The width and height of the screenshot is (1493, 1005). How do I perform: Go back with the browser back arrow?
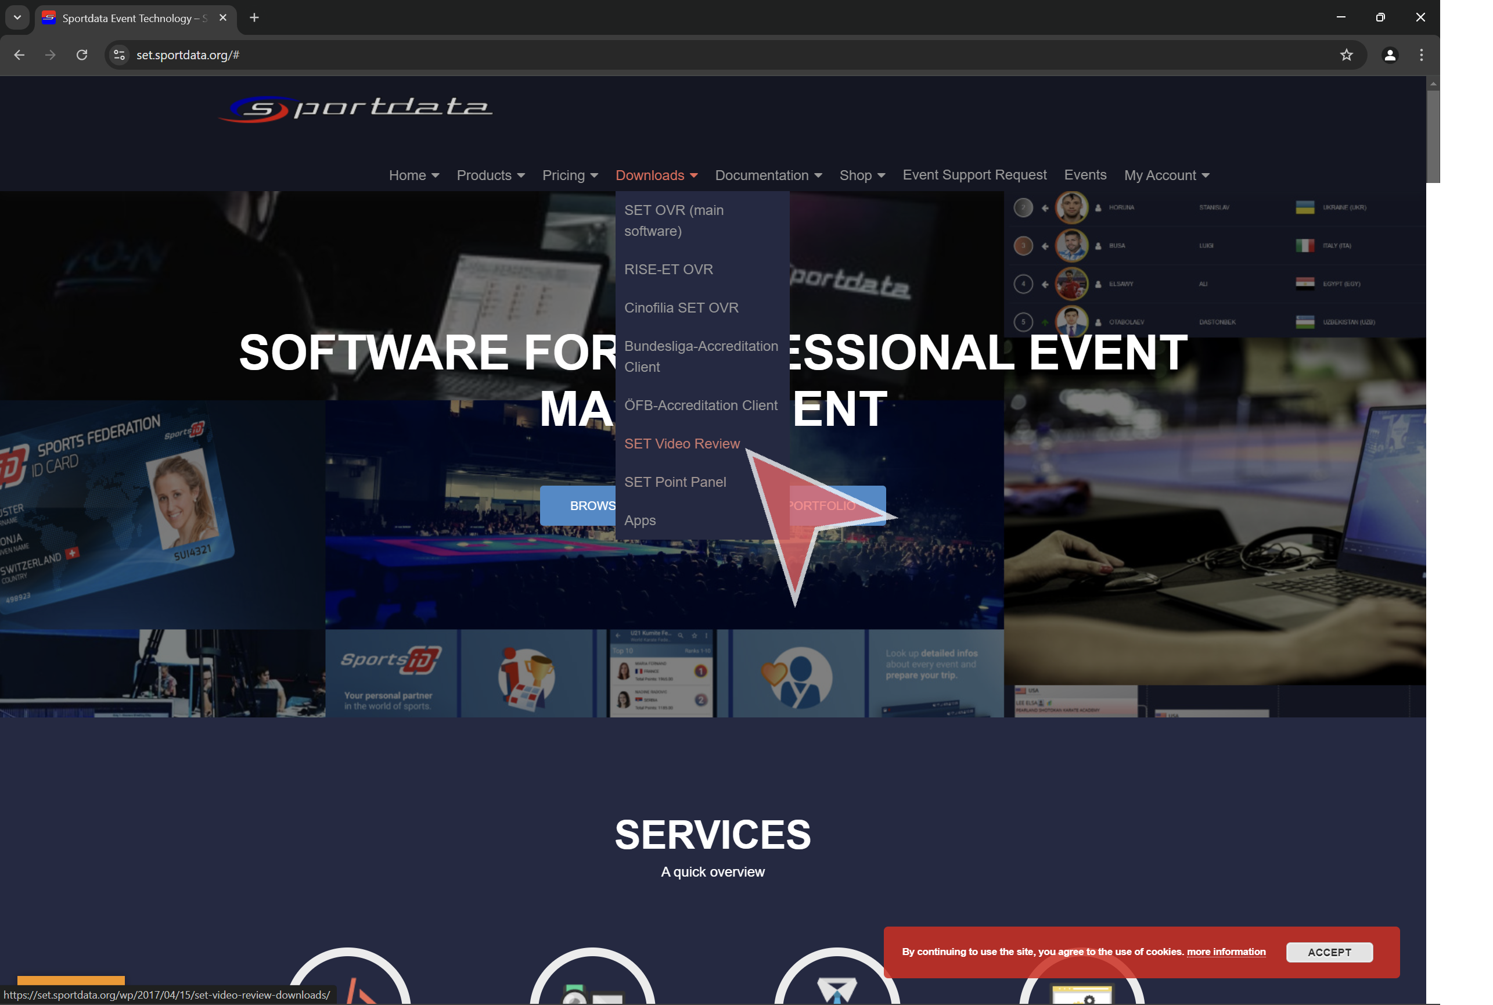tap(19, 55)
